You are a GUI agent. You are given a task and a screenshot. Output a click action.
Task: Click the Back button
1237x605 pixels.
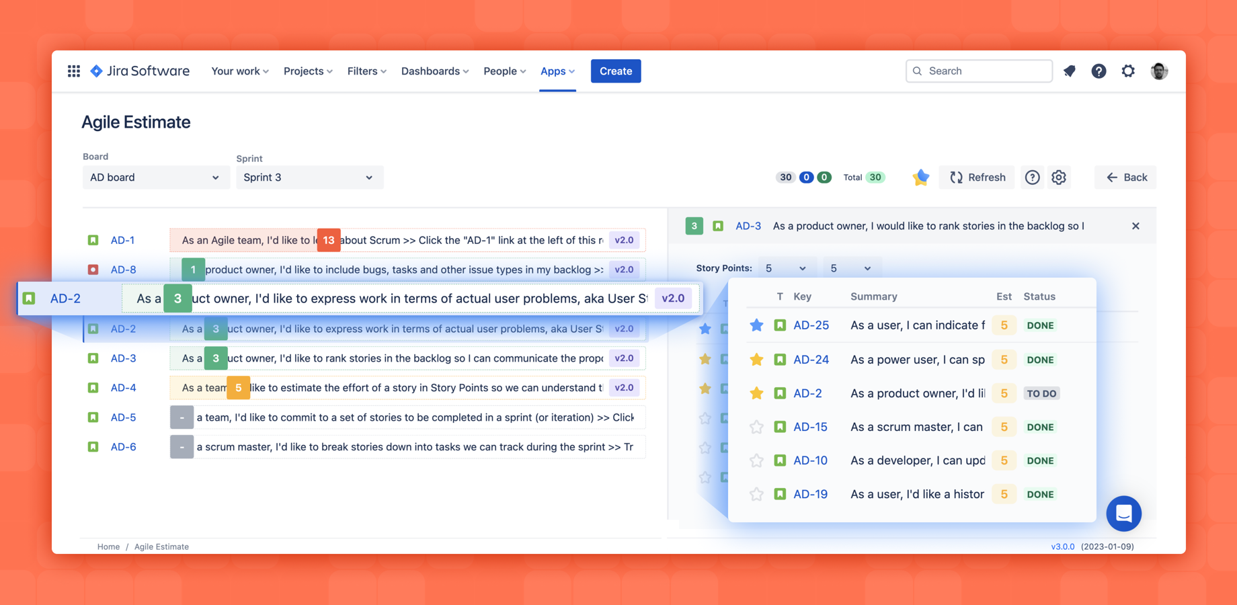pyautogui.click(x=1126, y=177)
